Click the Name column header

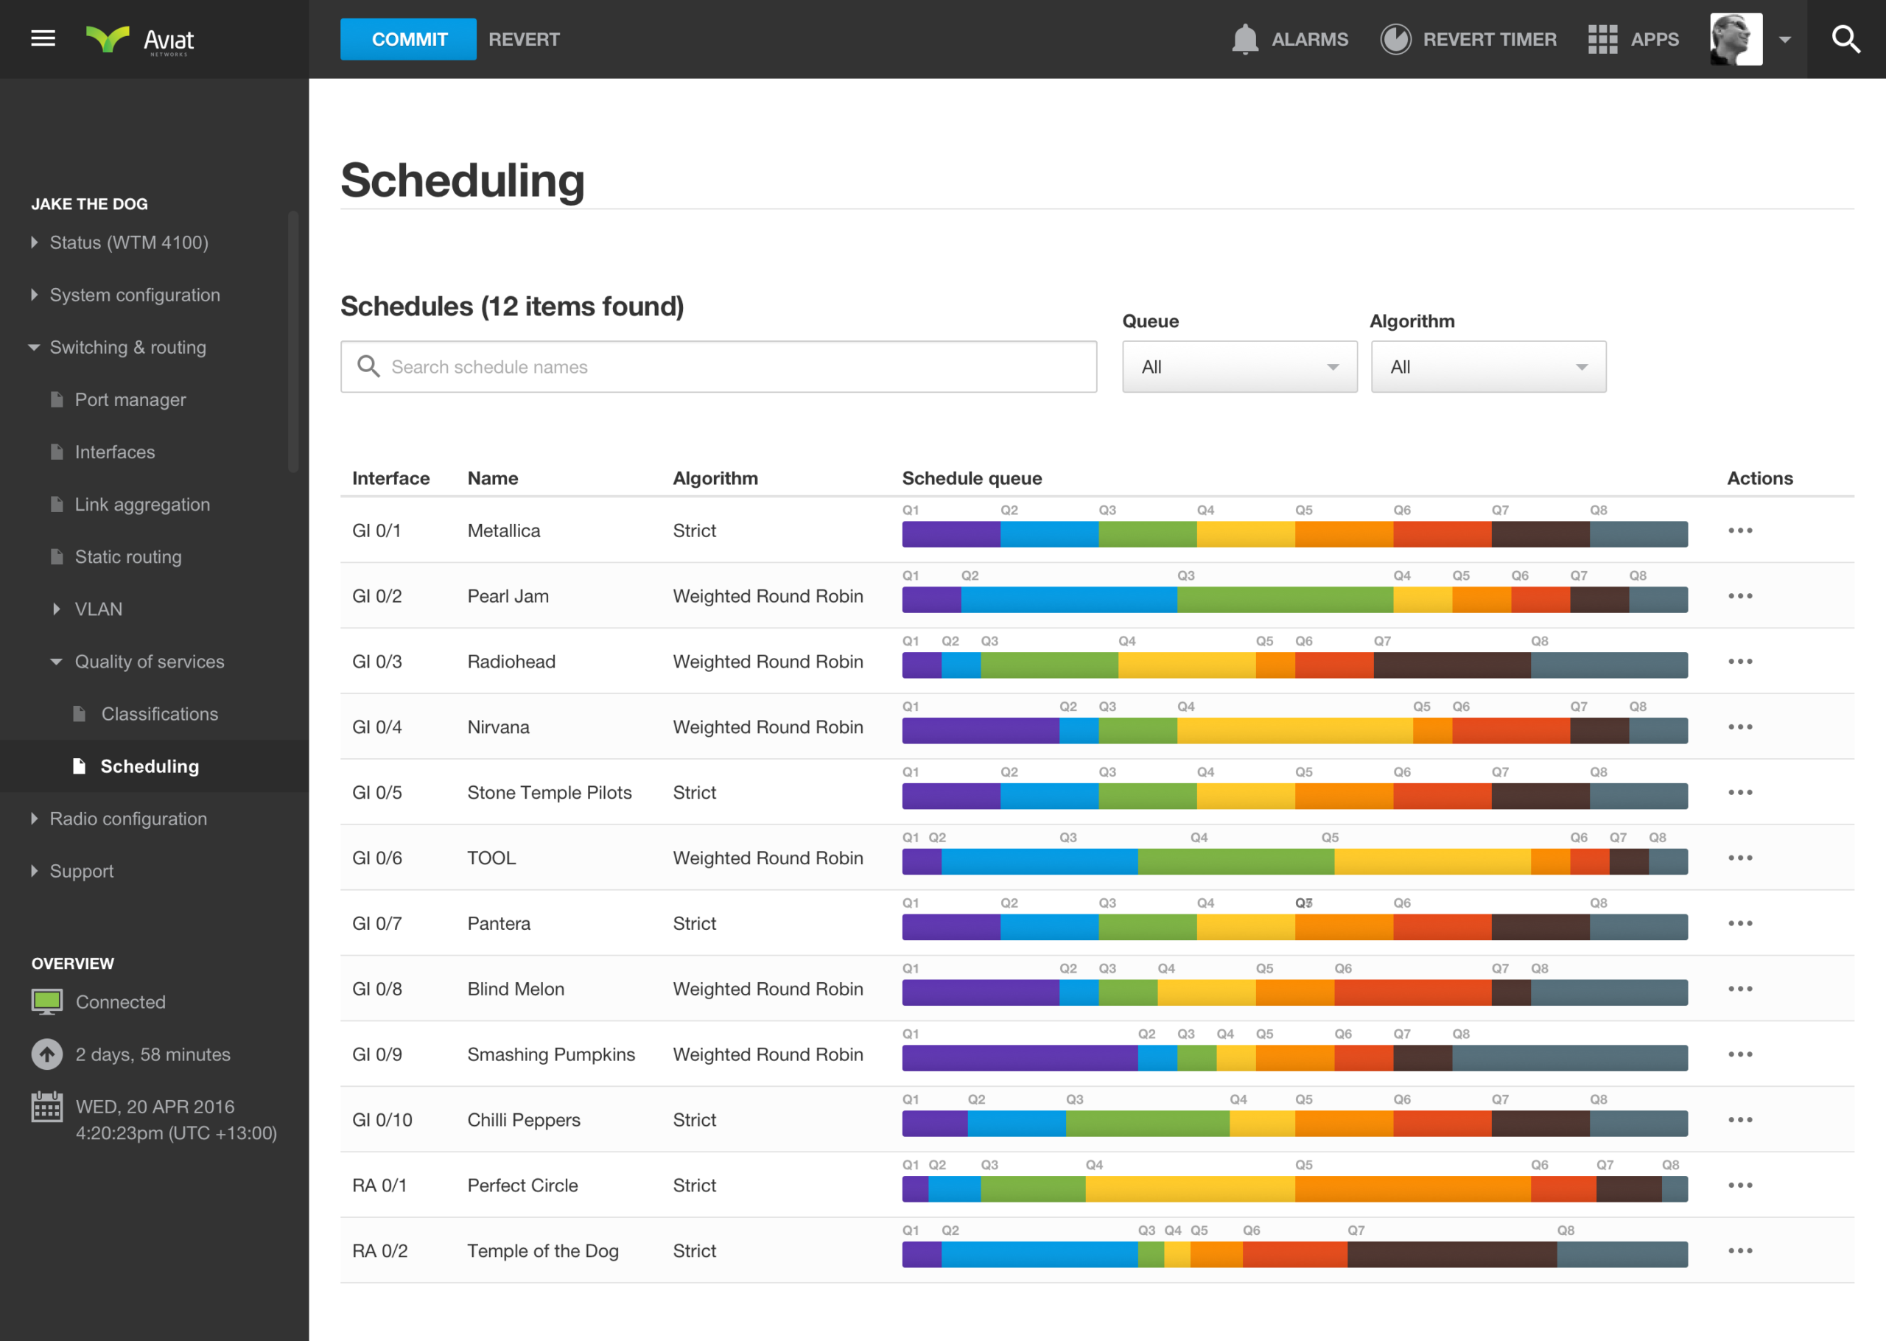(493, 478)
